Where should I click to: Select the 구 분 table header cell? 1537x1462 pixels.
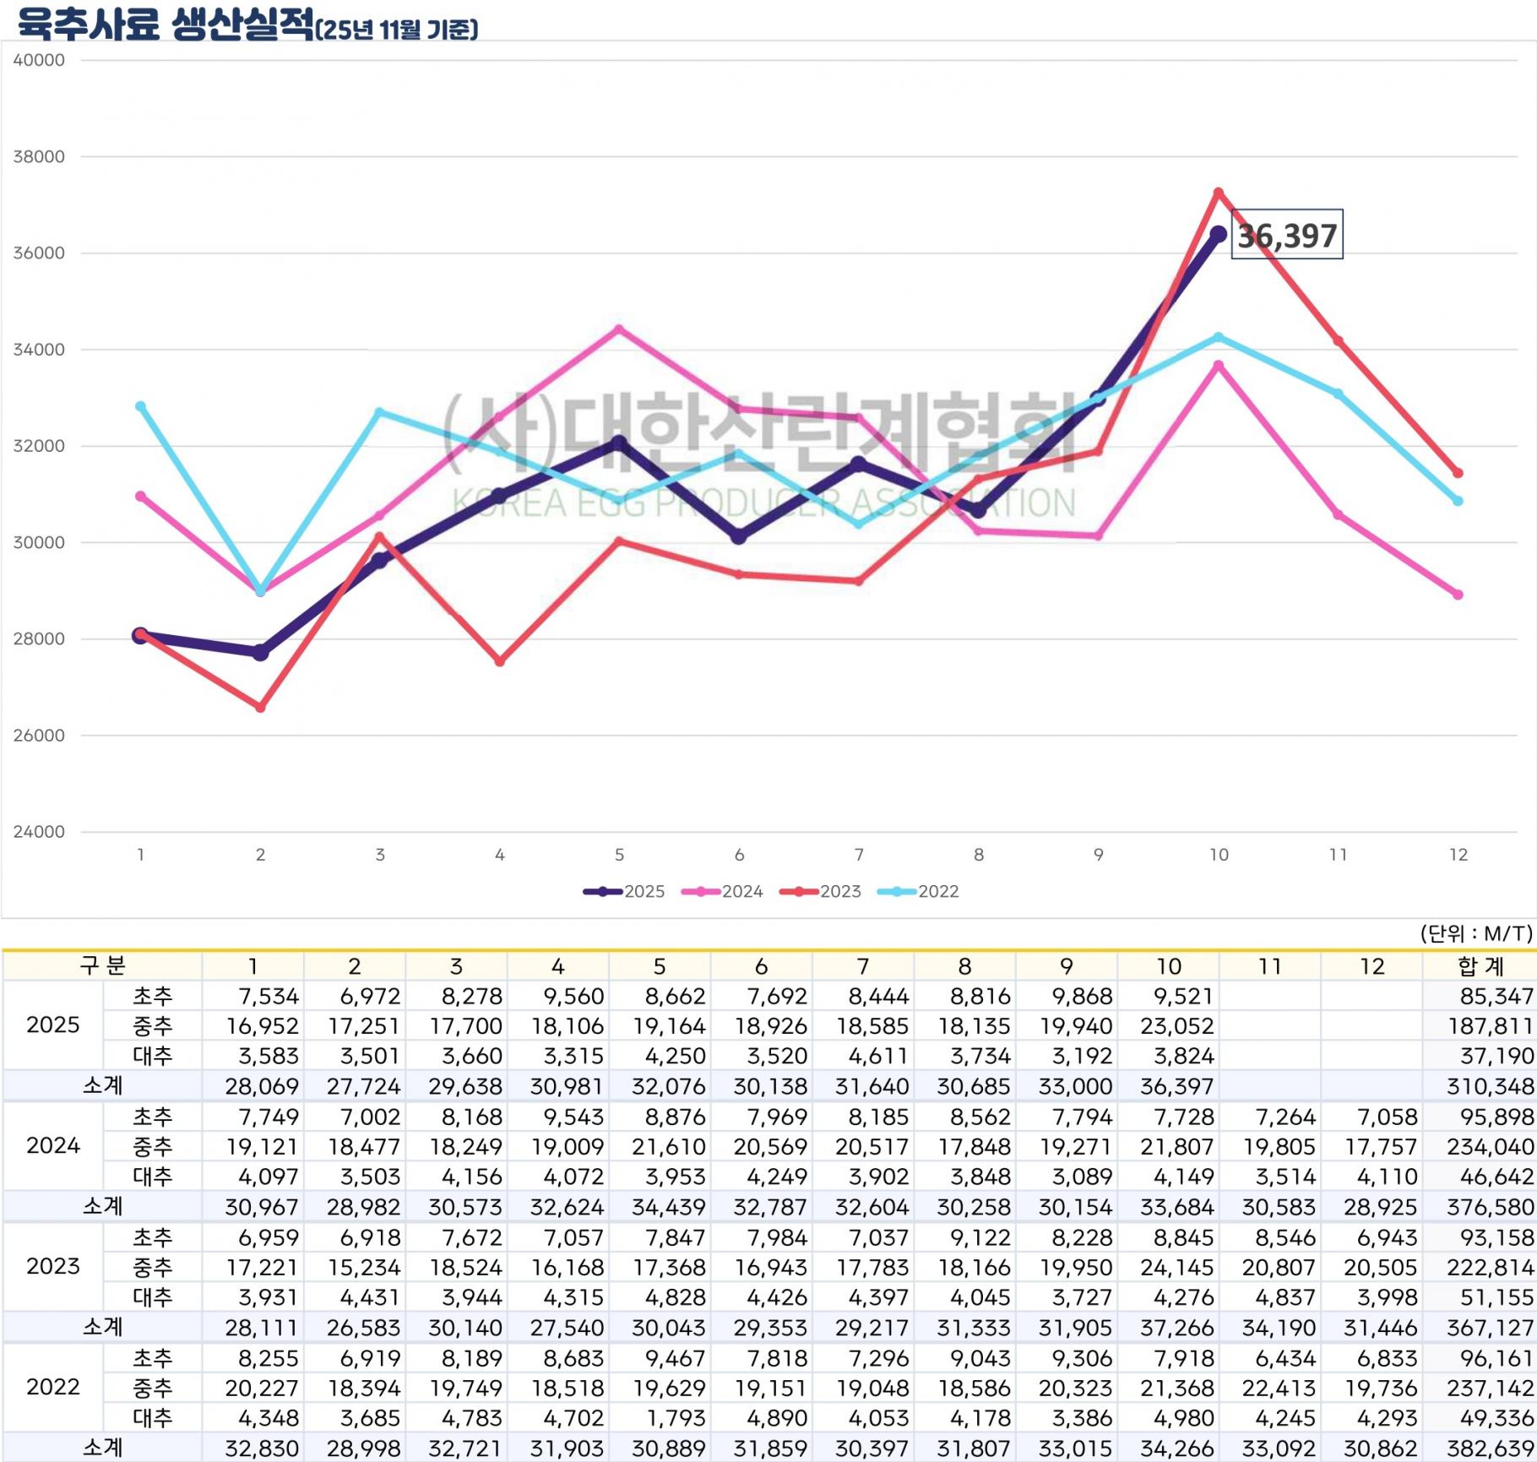click(x=102, y=965)
